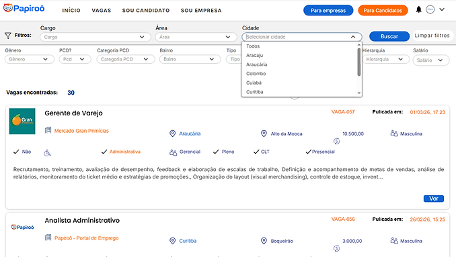Click Curitiba city link in job card
The height and width of the screenshot is (257, 456).
point(188,241)
